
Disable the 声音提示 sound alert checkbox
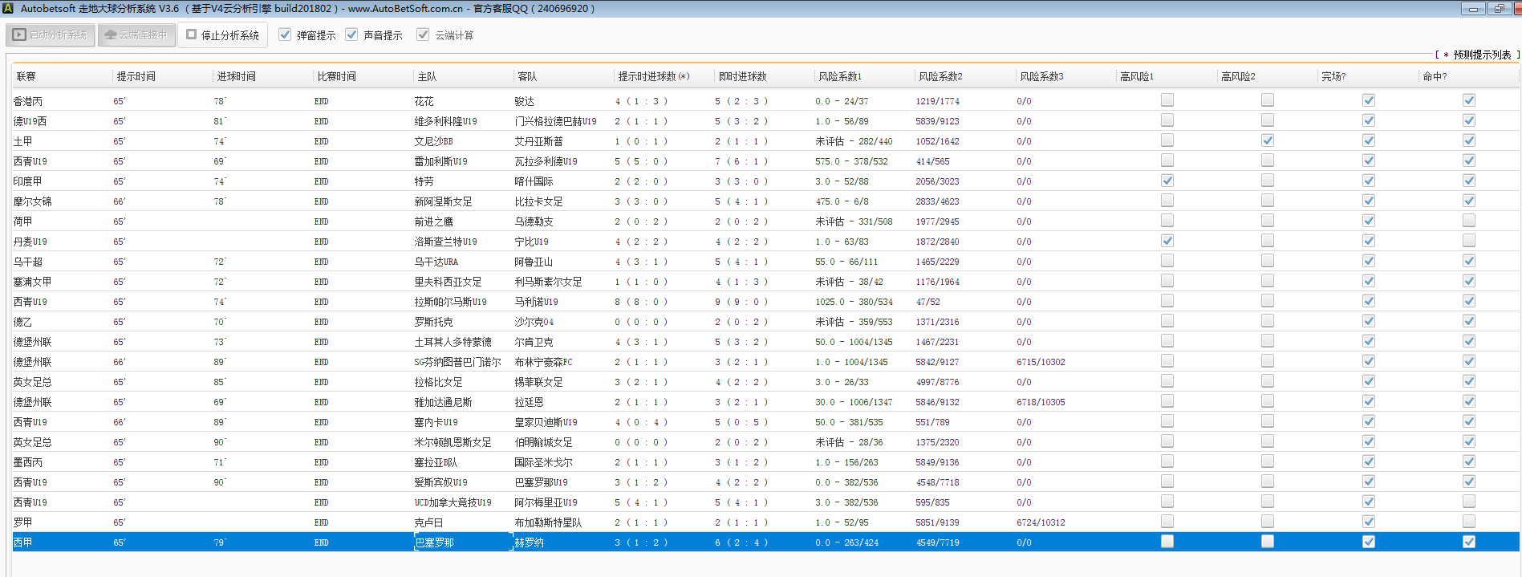click(x=351, y=35)
